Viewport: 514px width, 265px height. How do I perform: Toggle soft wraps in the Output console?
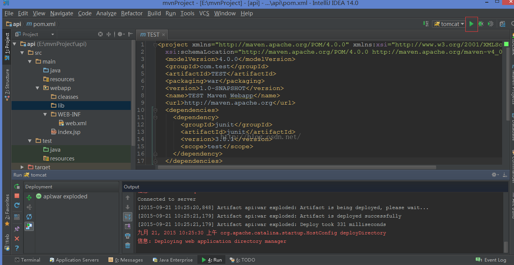point(128,217)
